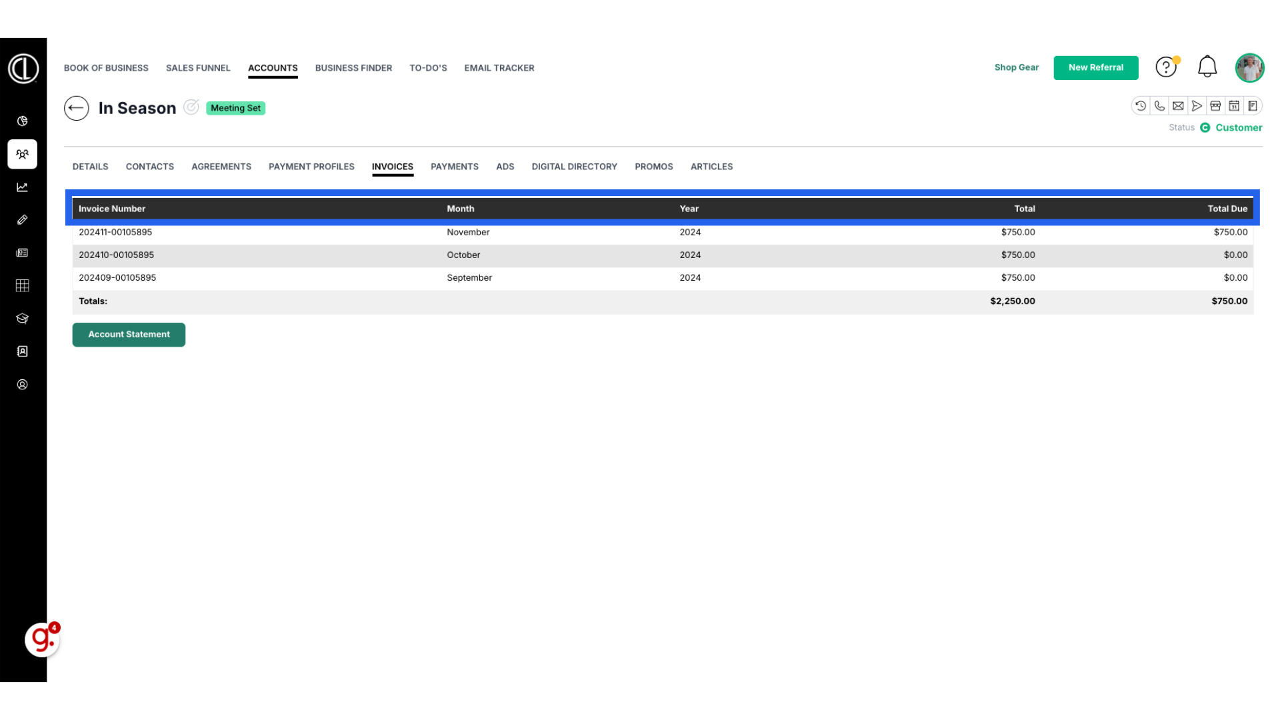The width and height of the screenshot is (1280, 720).
Task: Select invoice row 202410-00105895
Action: (x=117, y=255)
